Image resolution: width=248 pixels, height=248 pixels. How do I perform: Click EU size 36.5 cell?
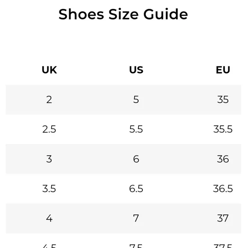(223, 189)
